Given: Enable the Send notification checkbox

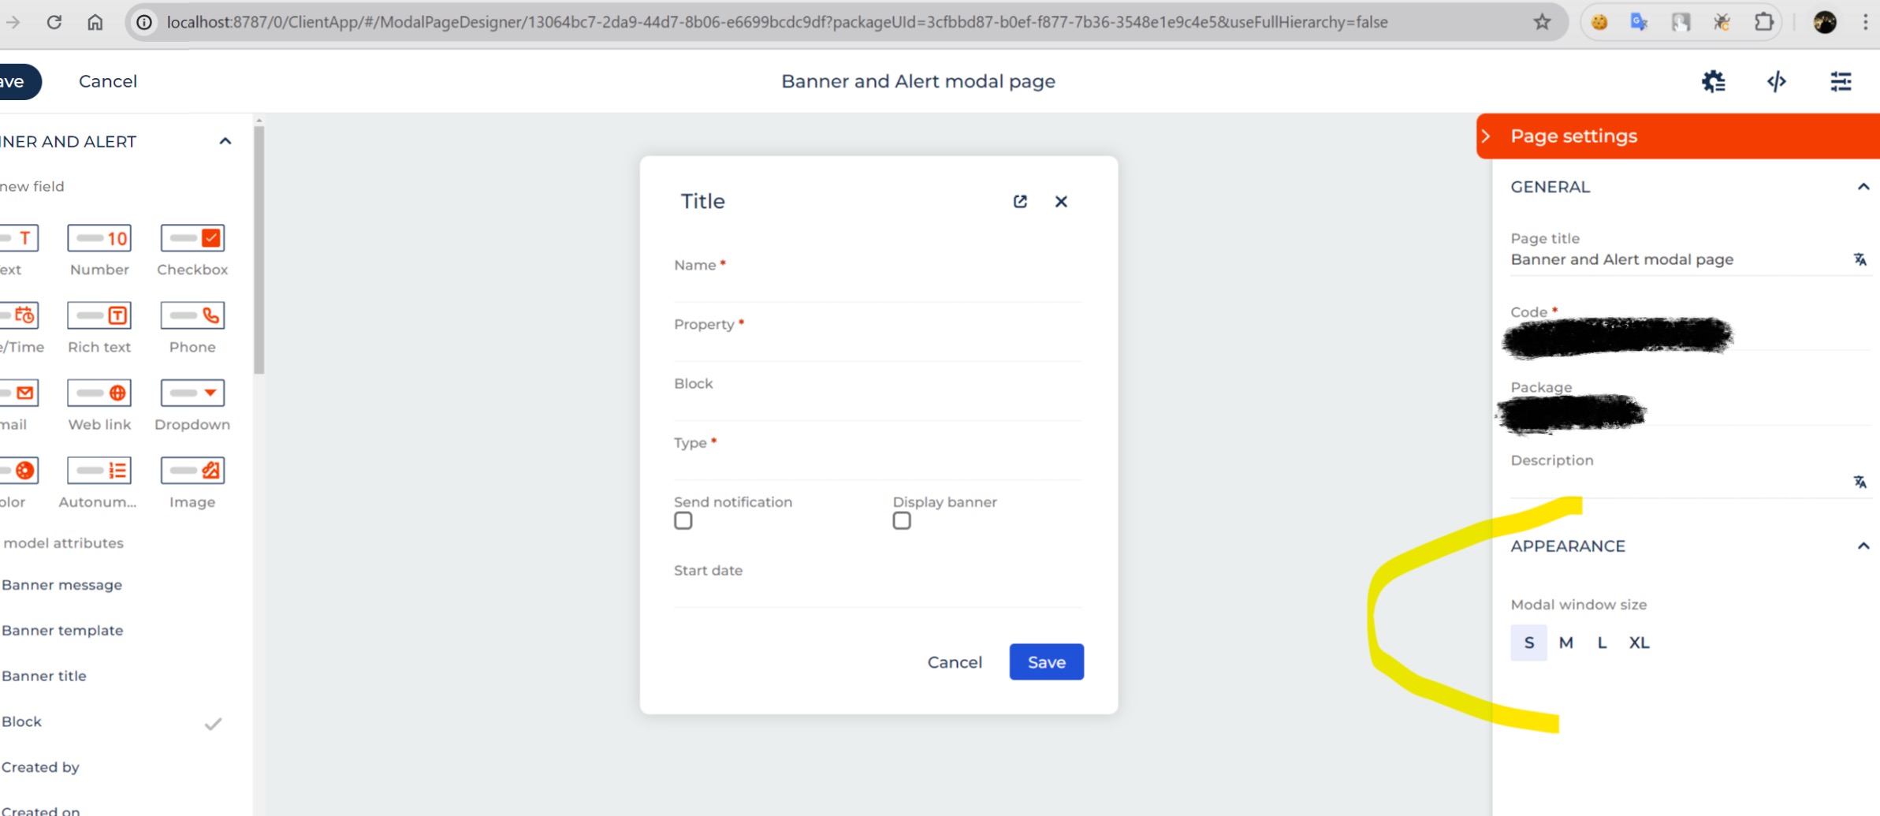Looking at the screenshot, I should (x=683, y=520).
